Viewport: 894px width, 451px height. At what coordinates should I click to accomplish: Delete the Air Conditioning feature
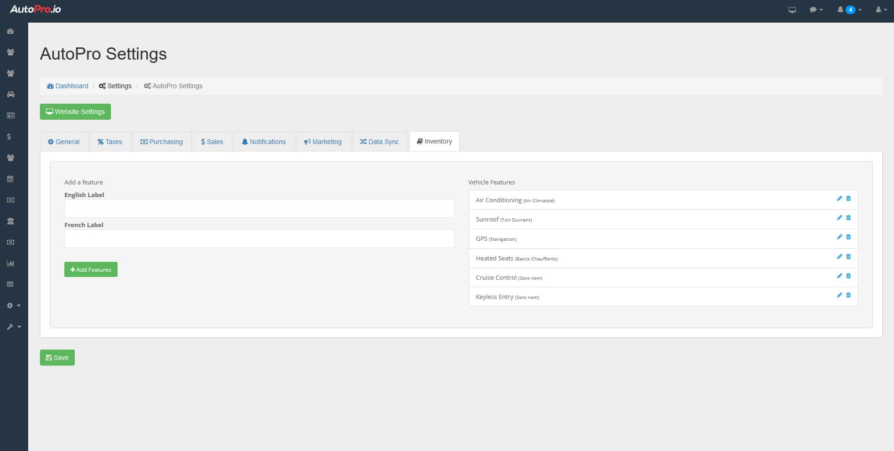(848, 199)
